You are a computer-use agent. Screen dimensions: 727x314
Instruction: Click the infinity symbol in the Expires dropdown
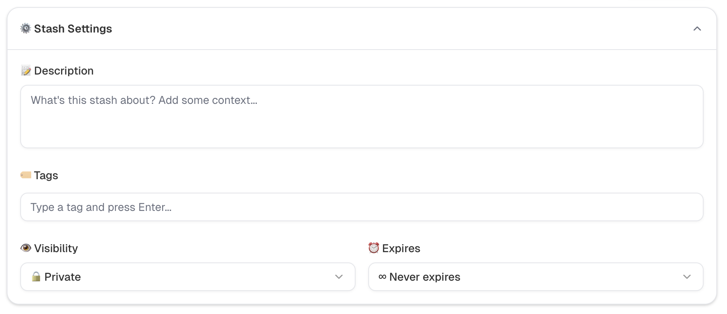(x=382, y=277)
